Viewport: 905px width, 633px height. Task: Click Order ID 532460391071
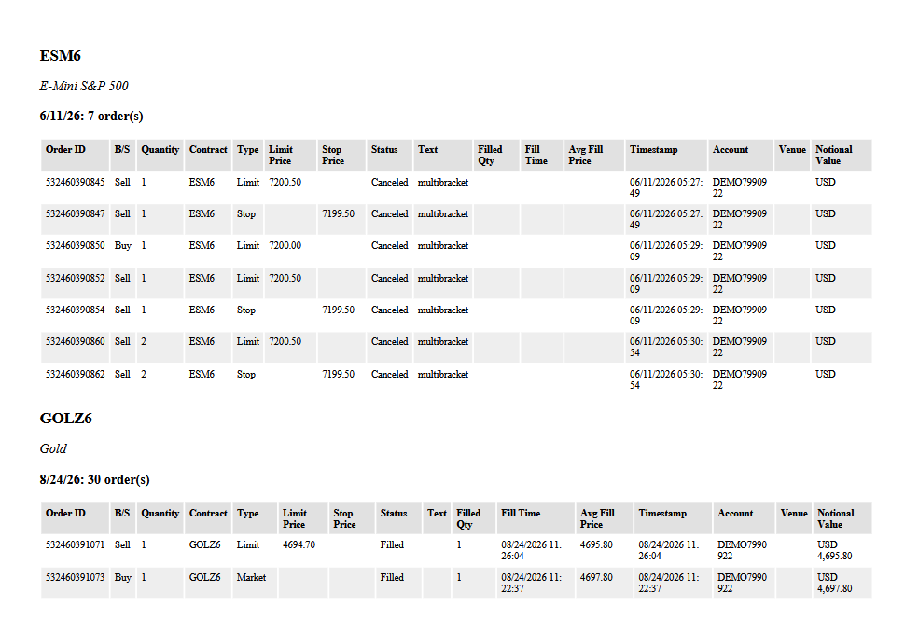[x=75, y=544]
